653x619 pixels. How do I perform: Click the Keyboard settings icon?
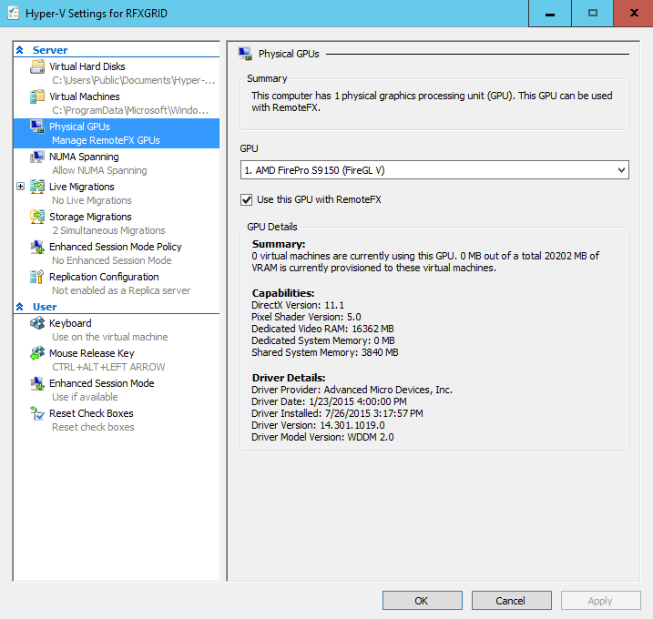(37, 323)
